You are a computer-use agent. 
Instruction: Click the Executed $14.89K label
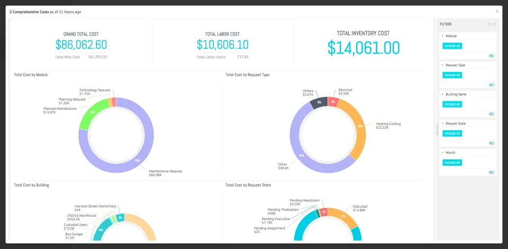pyautogui.click(x=360, y=208)
